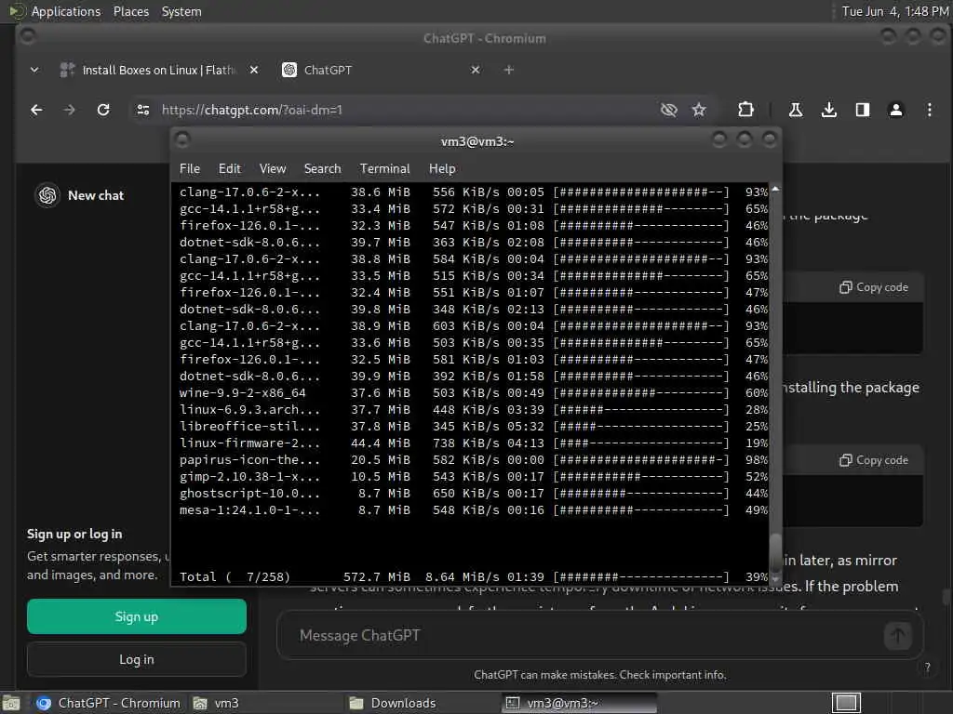Close the Install Boxes on Linux tab

click(254, 70)
